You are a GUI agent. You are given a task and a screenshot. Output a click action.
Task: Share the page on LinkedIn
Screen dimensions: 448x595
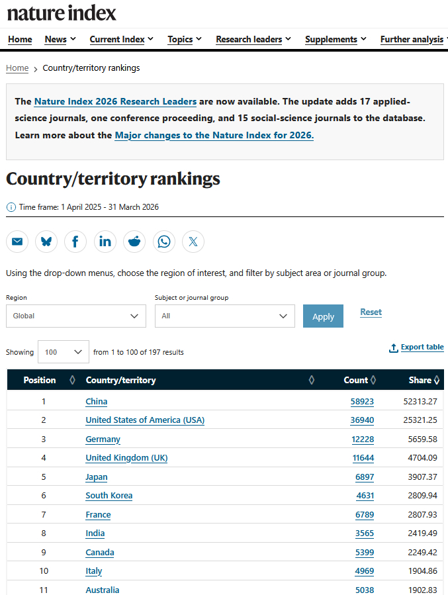click(105, 242)
